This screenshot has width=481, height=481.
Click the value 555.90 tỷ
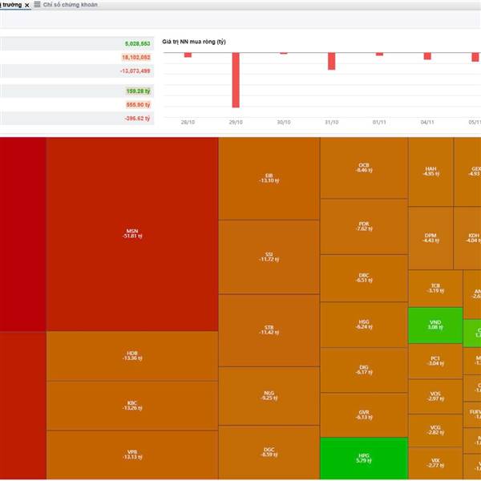[x=138, y=105]
